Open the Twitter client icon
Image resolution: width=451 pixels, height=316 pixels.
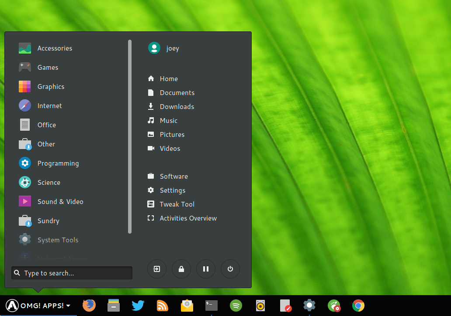point(138,306)
